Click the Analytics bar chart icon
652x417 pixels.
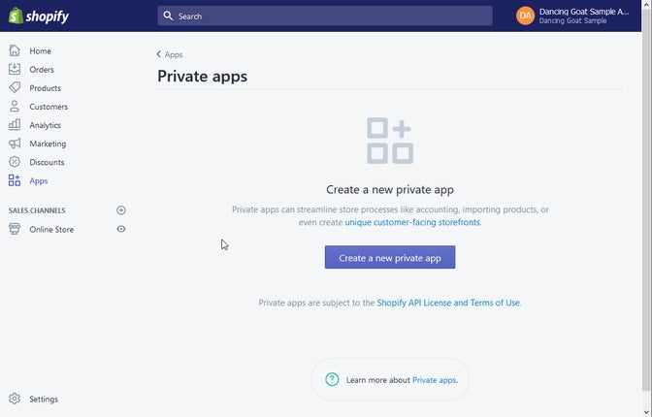click(x=15, y=124)
